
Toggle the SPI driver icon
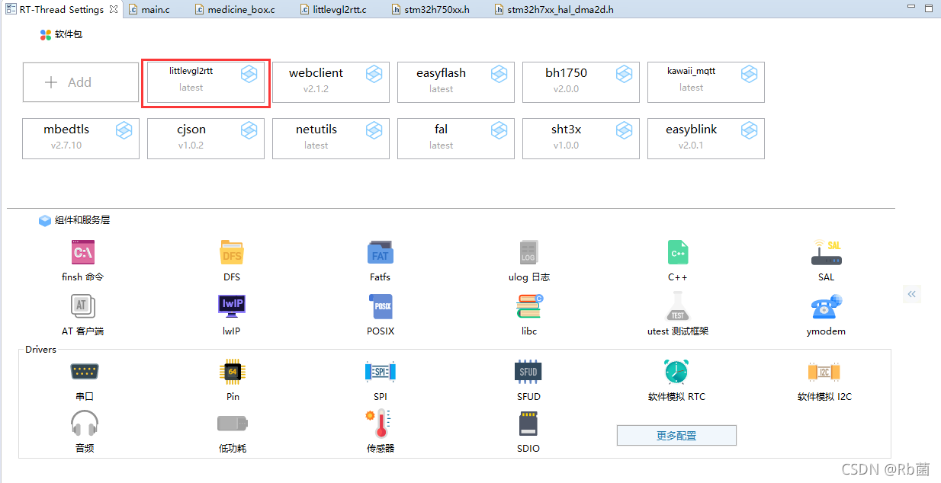pos(380,372)
